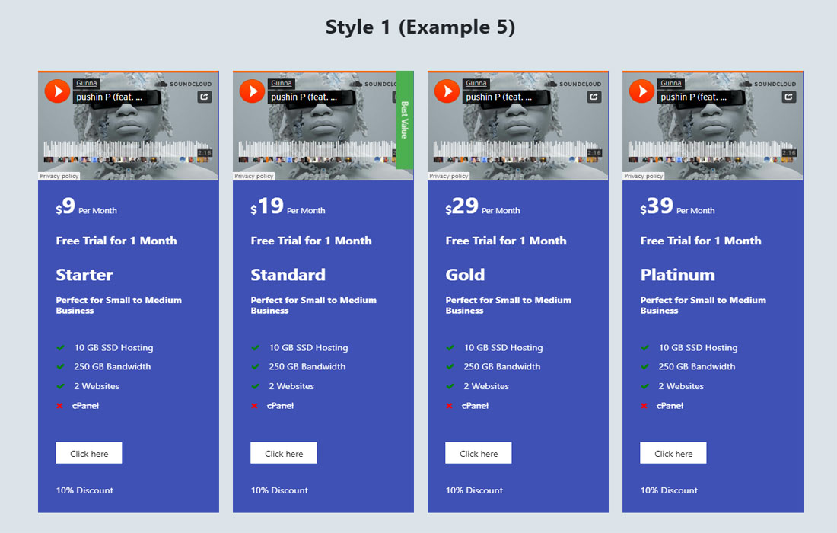Open pushin P track title in Platinum card

[x=694, y=97]
